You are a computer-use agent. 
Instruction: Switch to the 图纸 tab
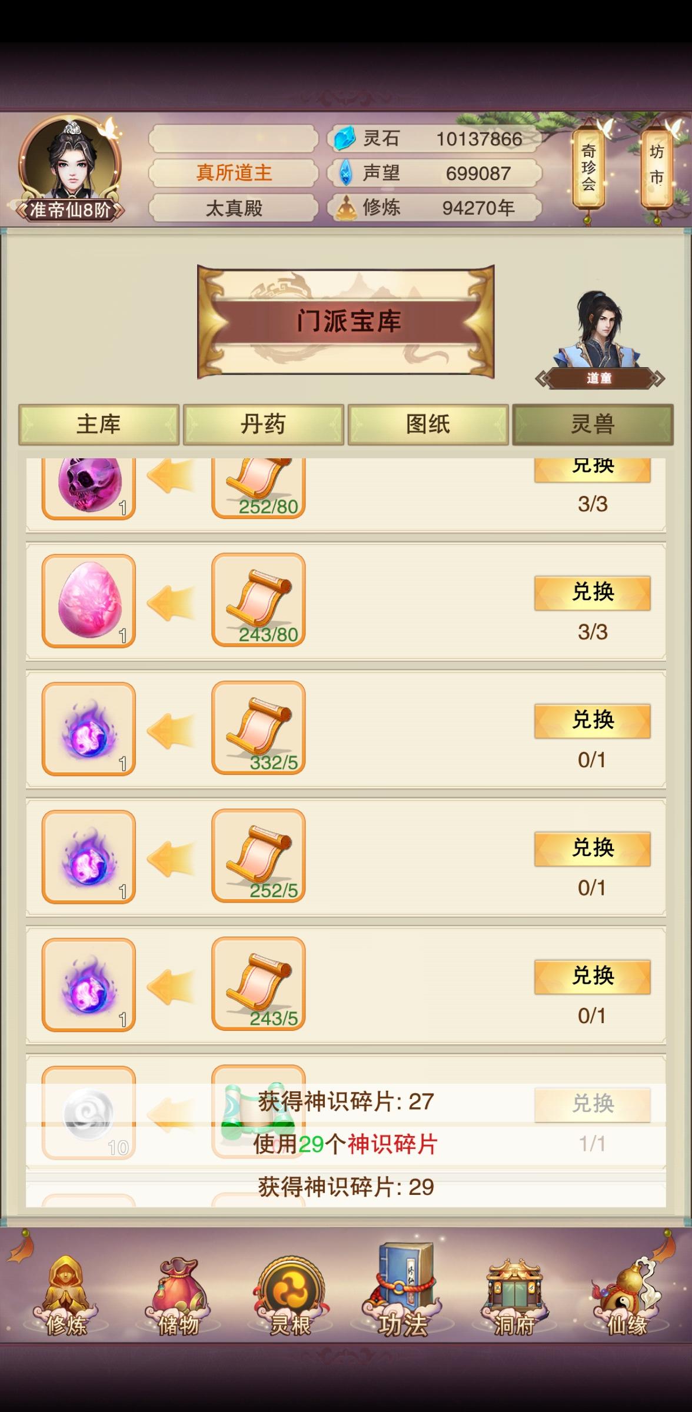click(428, 424)
